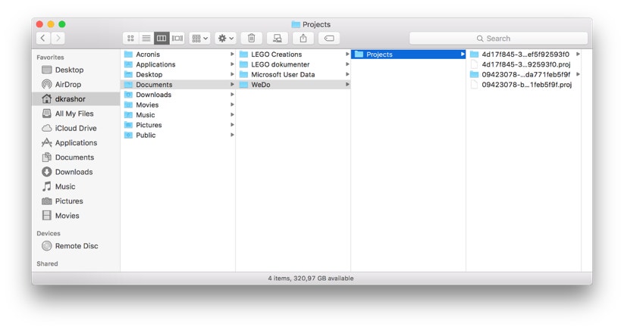The height and width of the screenshot is (330, 624).
Task: Click the Edit Tags toolbar icon
Action: click(329, 38)
